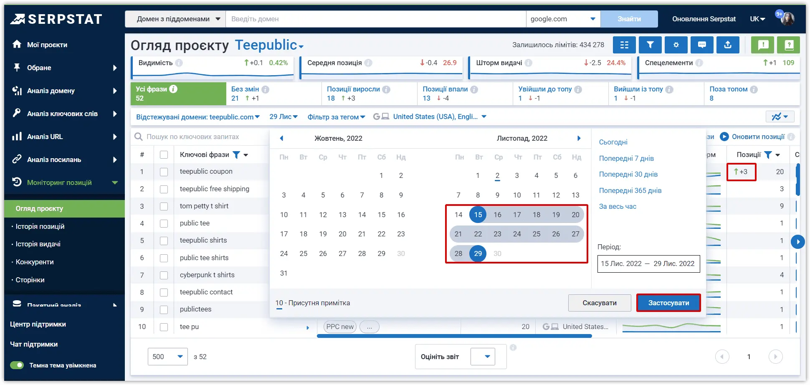810x385 pixels.
Task: Click the period date range field
Action: [x=648, y=263]
